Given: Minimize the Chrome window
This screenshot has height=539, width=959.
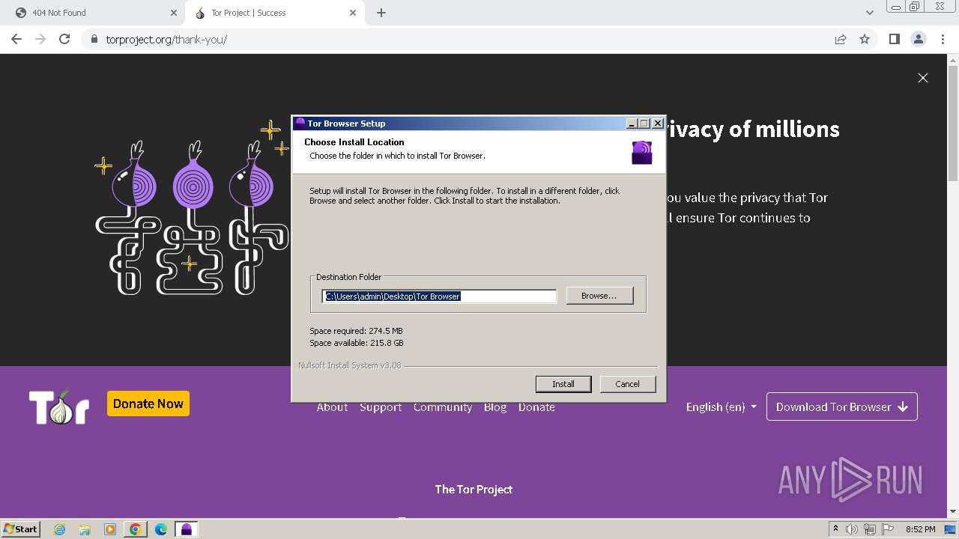Looking at the screenshot, I should pos(895,6).
